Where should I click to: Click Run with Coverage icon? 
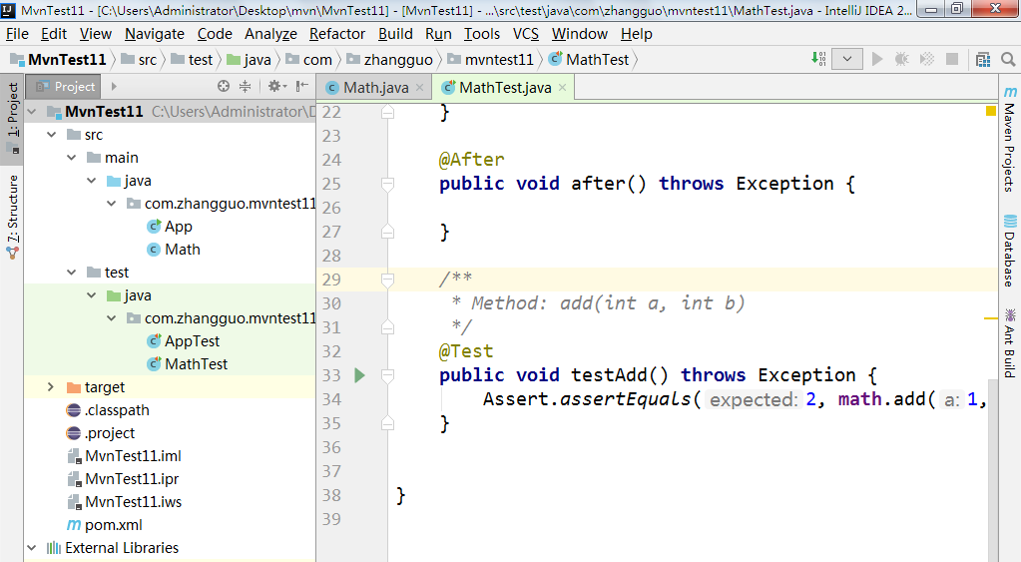coord(927,59)
